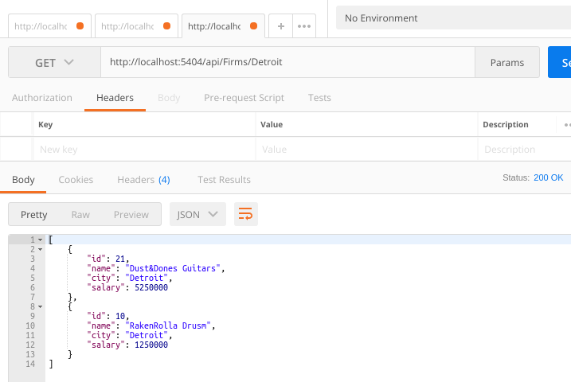Switch to Raw response view

click(x=80, y=214)
